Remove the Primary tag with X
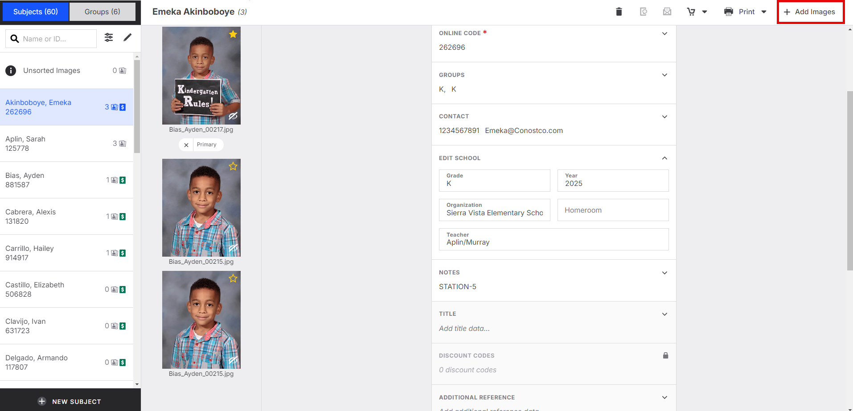 [x=186, y=145]
